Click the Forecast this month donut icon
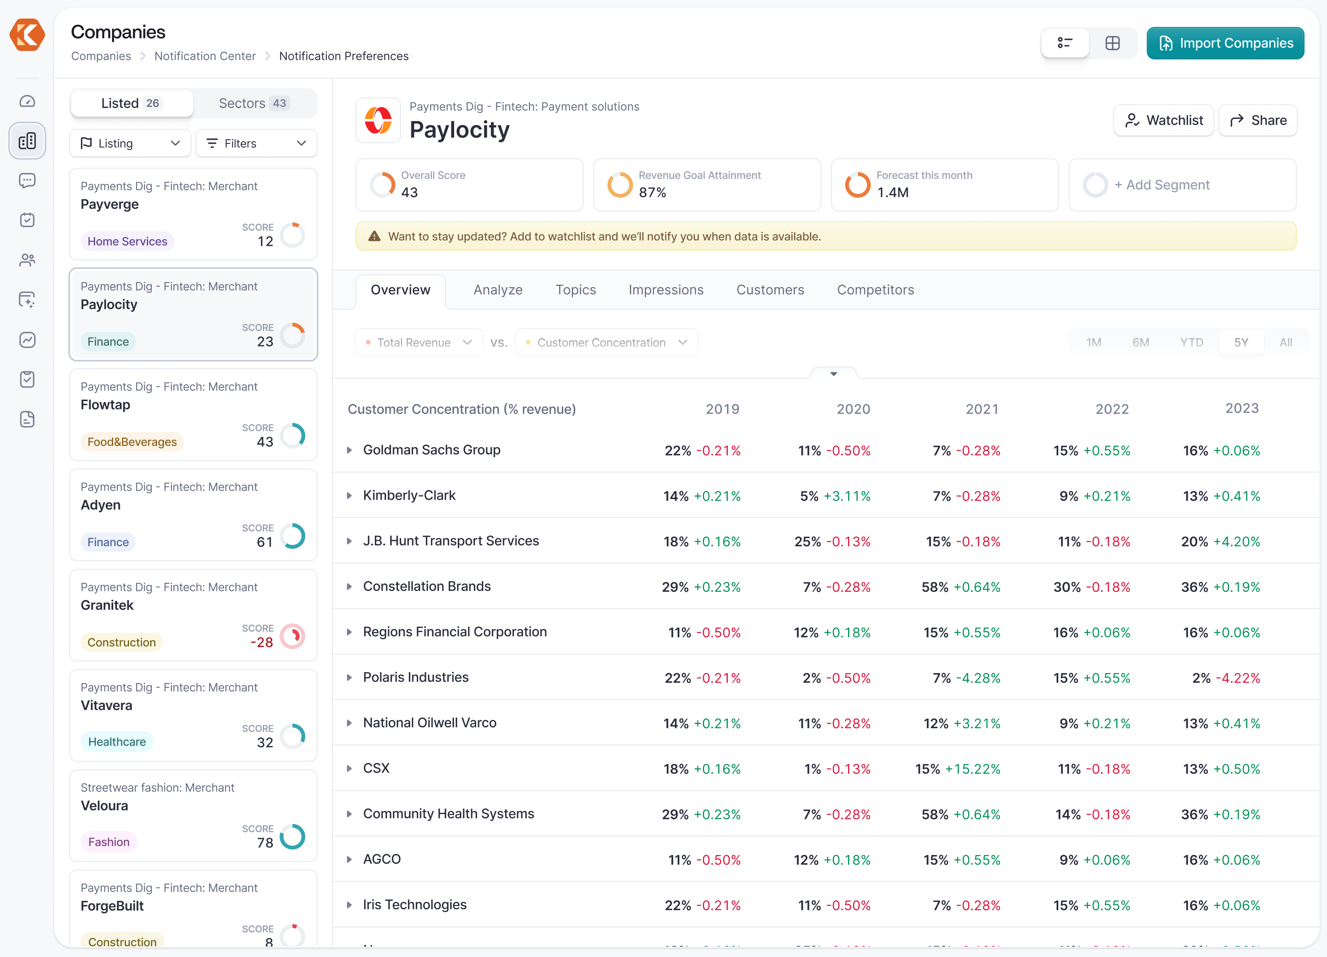This screenshot has width=1327, height=957. click(858, 185)
